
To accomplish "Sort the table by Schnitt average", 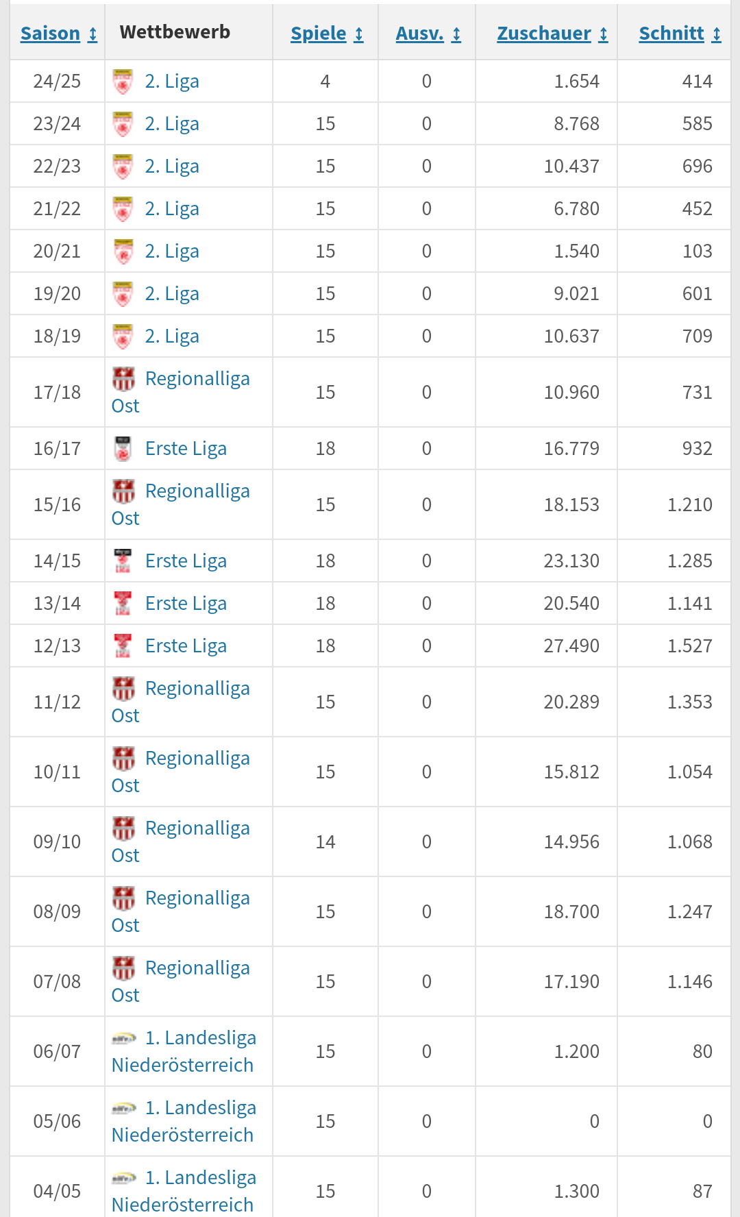I will 680,33.
